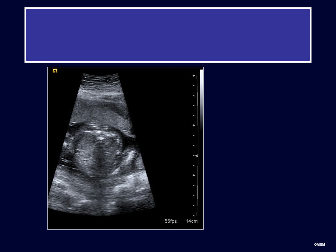Click the curved transducer surface atop the sector
This screenshot has height=252, width=336.
point(100,75)
